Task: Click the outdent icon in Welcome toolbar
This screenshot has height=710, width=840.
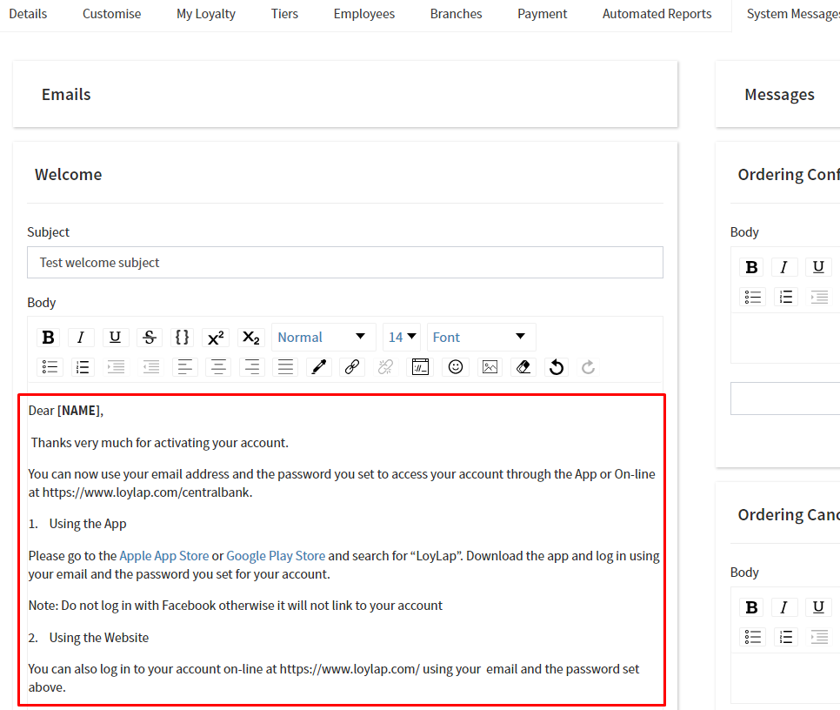Action: [151, 367]
